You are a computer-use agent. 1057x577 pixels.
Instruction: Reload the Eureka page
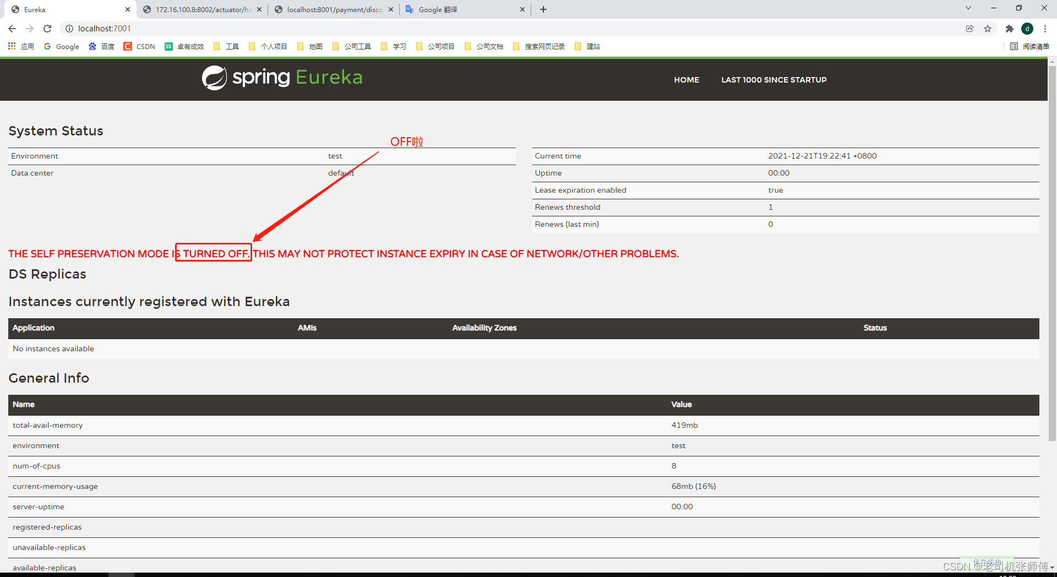[47, 29]
